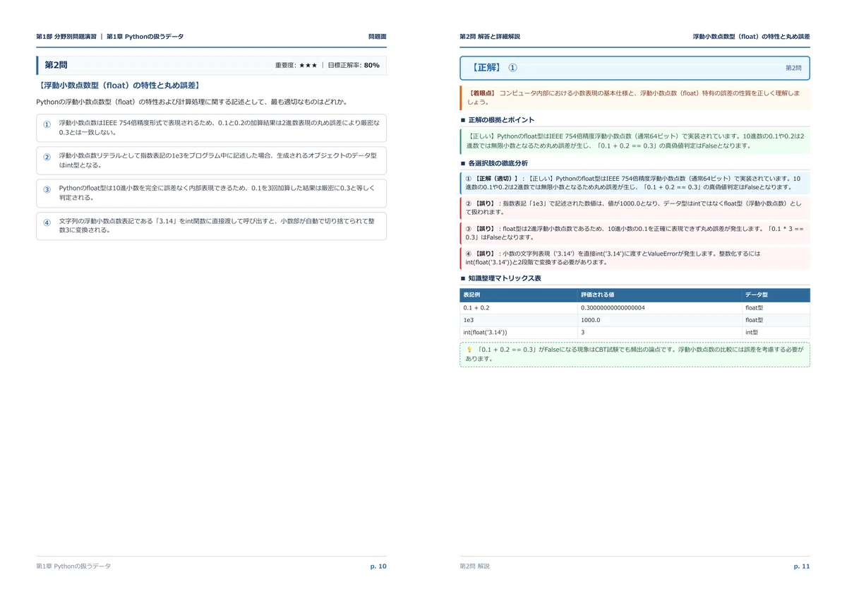The image size is (847, 599).
Task: Click the large 第2問 heading on the question page
Action: coord(56,65)
